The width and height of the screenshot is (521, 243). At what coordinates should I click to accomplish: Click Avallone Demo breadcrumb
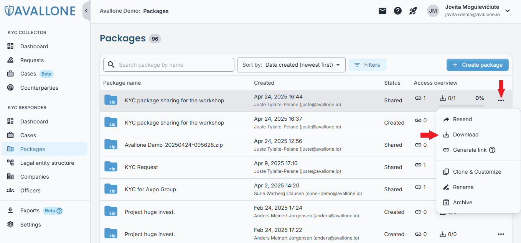coord(120,11)
